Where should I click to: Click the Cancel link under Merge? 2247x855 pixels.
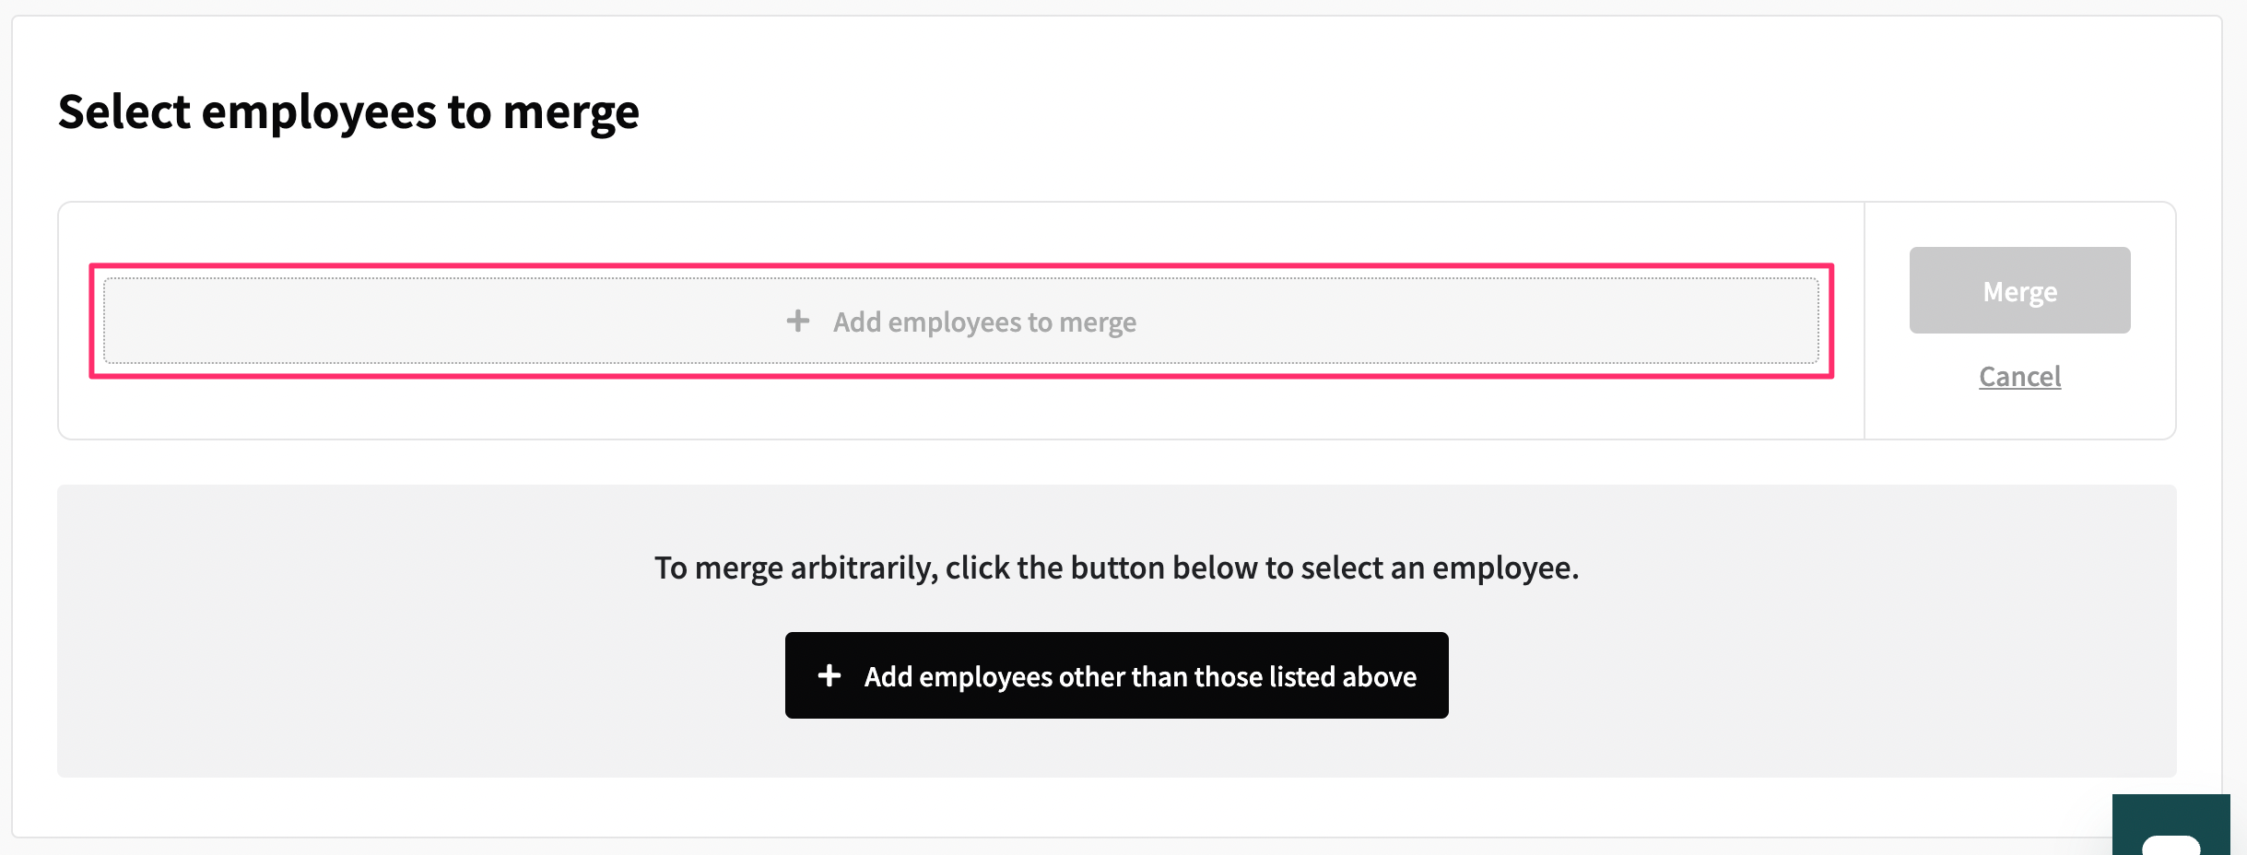tap(2019, 376)
